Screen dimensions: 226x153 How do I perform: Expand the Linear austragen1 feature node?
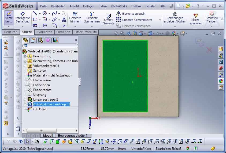(x=25, y=100)
